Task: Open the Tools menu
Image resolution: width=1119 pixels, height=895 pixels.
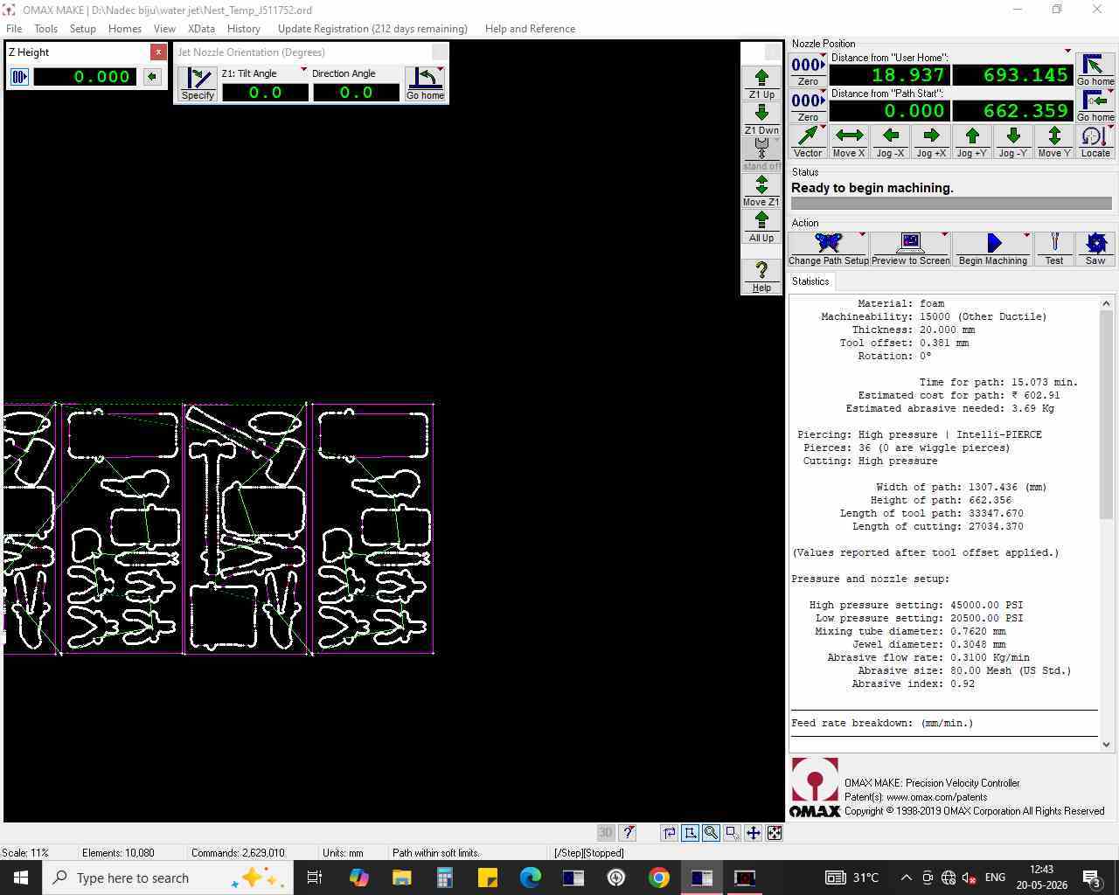Action: pyautogui.click(x=45, y=29)
